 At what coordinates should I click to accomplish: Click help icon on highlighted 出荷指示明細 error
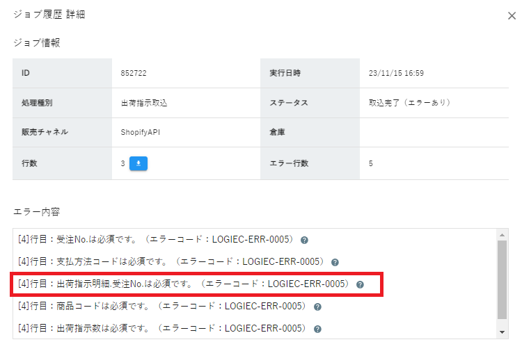point(360,284)
